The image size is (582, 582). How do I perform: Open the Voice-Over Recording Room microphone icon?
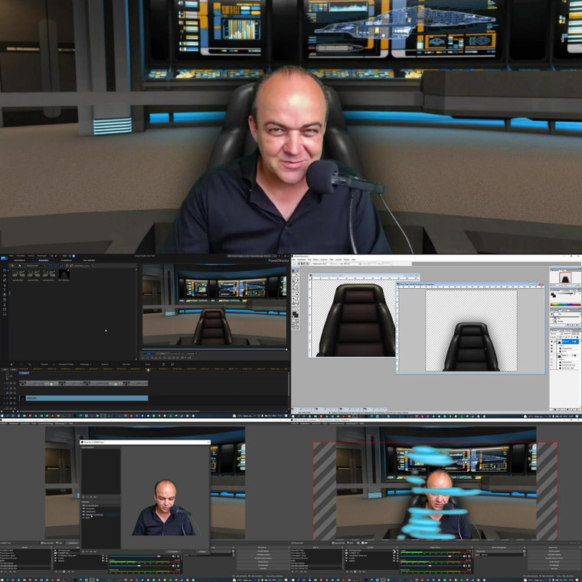(5, 304)
